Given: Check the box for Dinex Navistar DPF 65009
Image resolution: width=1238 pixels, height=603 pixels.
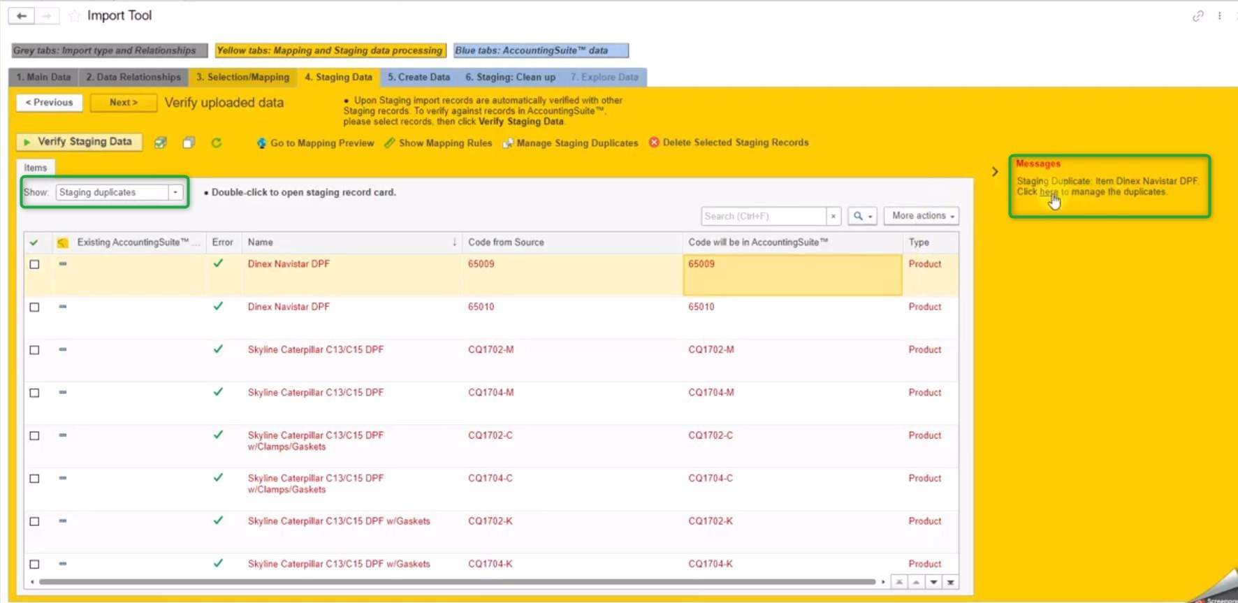Looking at the screenshot, I should 34,265.
